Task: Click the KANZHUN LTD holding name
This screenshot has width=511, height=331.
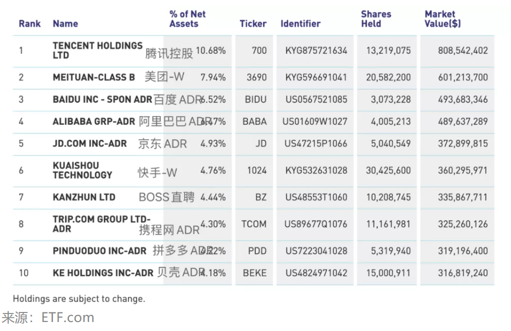Action: (83, 197)
